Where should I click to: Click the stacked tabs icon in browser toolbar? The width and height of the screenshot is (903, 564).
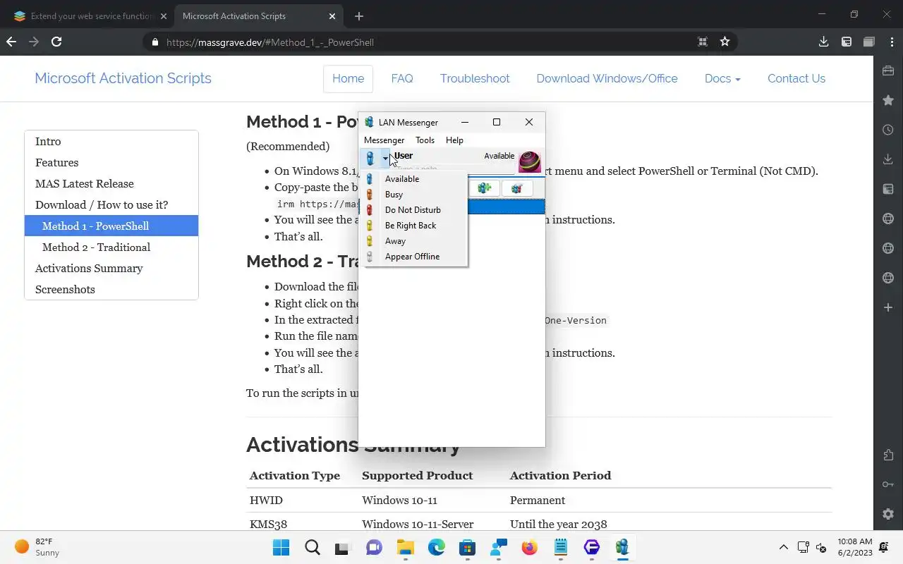(x=868, y=42)
